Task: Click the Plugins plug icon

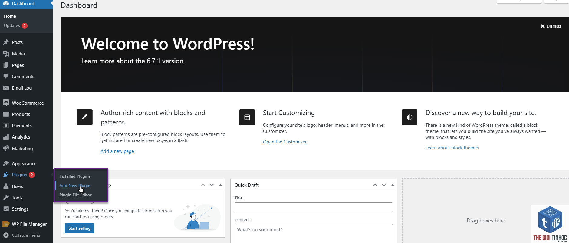Action: pyautogui.click(x=6, y=175)
